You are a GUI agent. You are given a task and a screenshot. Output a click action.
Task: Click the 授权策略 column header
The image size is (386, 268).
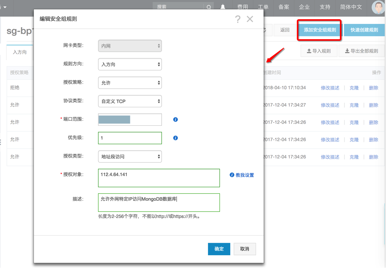(x=19, y=73)
